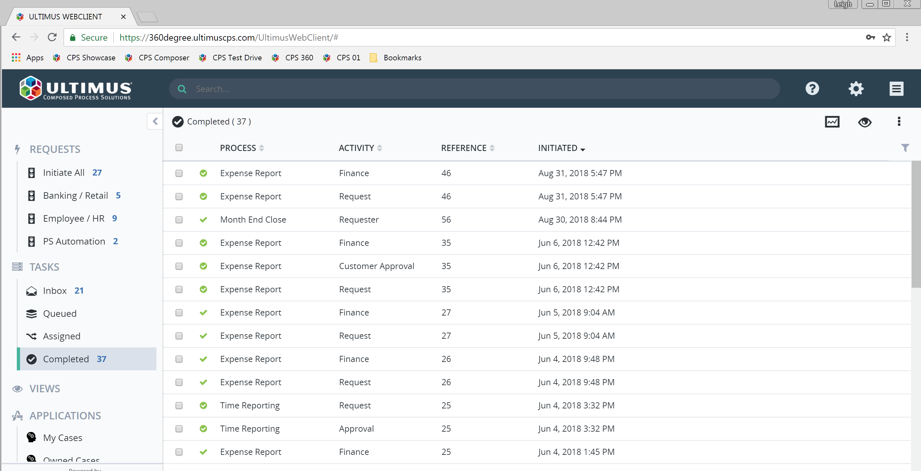Click the My Cases head icon

click(x=31, y=437)
